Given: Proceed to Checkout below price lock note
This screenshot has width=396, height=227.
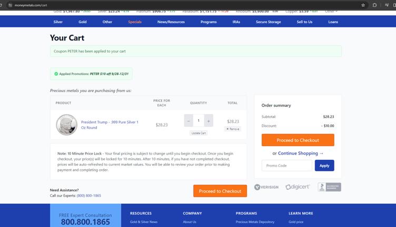Looking at the screenshot, I should (220, 191).
